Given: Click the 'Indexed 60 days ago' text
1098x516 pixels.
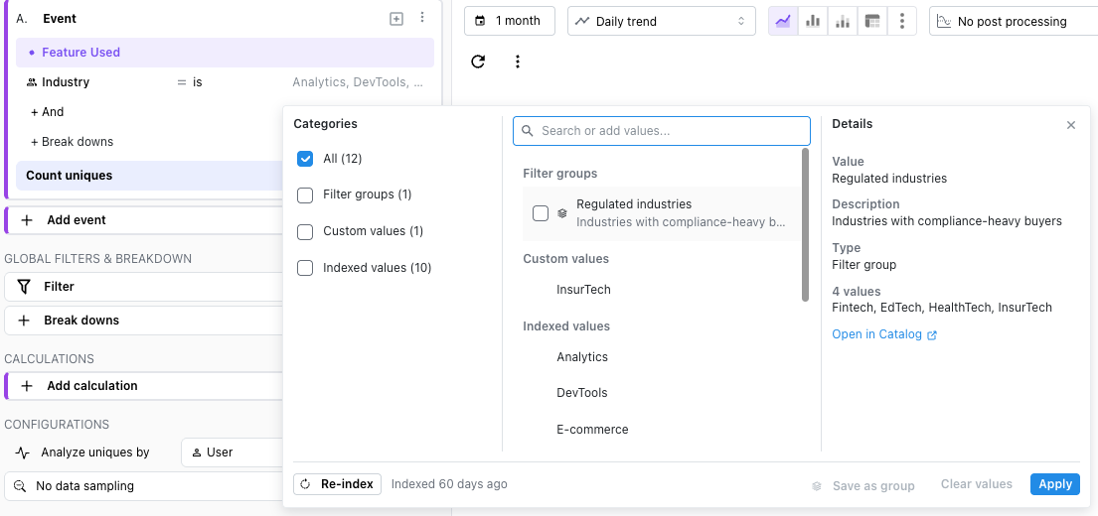Looking at the screenshot, I should click(449, 484).
